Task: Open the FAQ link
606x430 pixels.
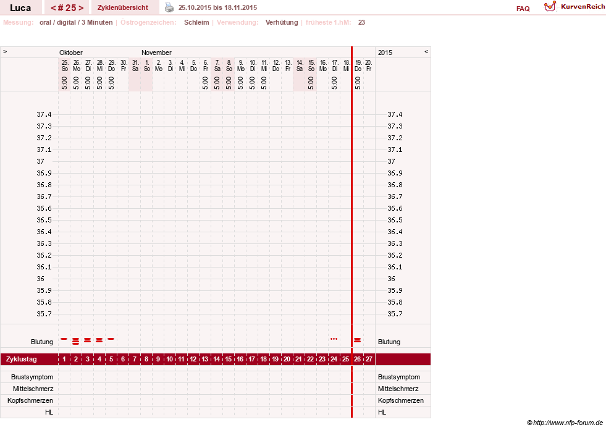Action: pyautogui.click(x=523, y=9)
